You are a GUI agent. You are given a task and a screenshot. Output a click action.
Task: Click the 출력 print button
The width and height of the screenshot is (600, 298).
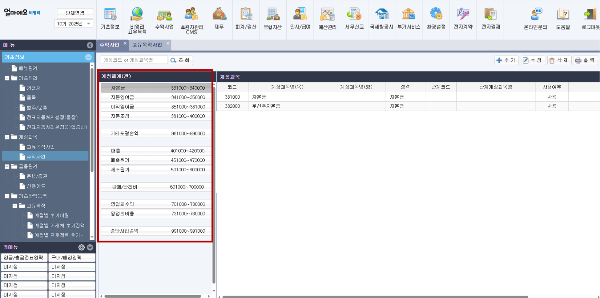[x=586, y=60]
